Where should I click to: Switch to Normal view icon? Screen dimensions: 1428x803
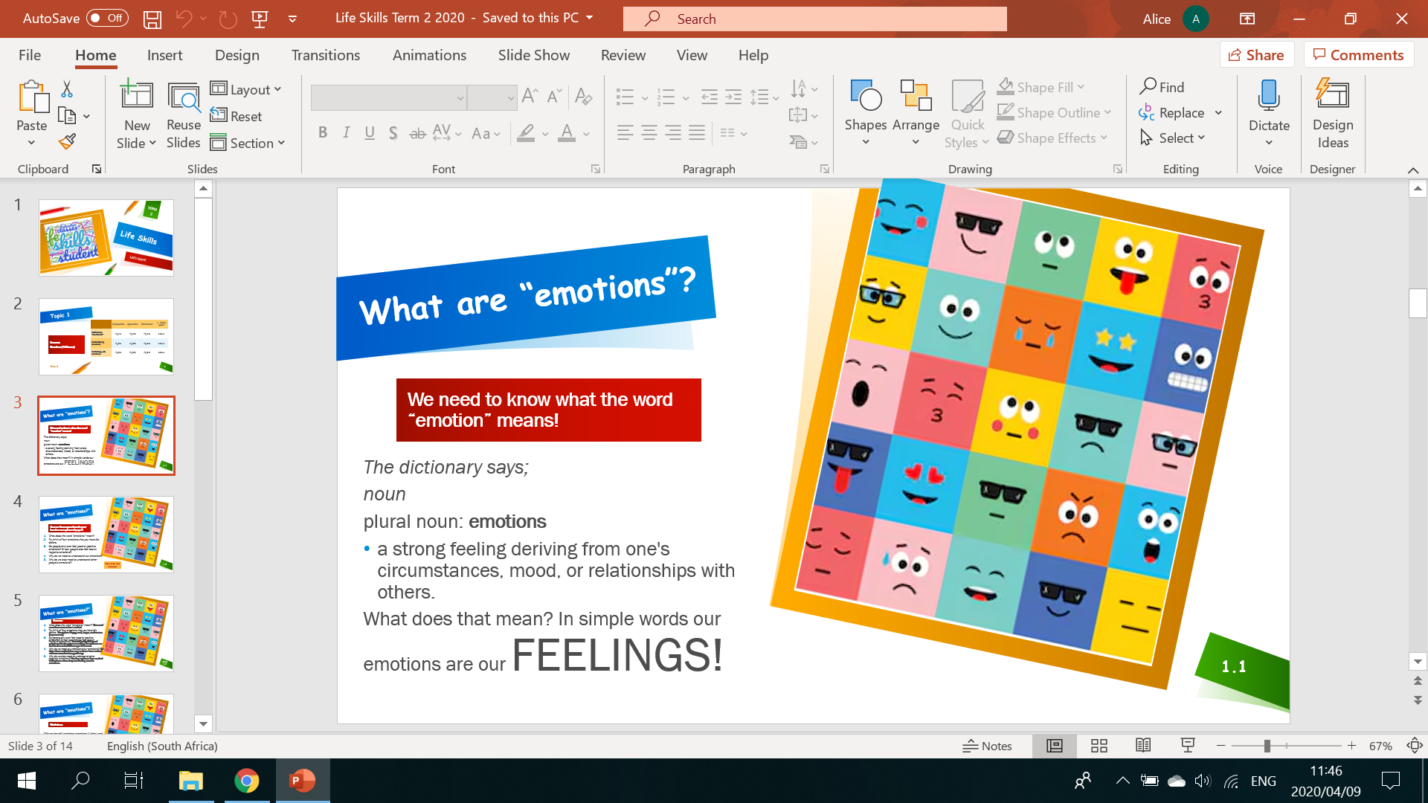click(1055, 746)
